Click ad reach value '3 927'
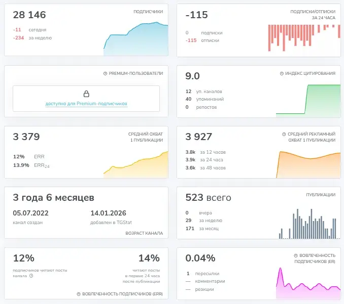 pos(198,137)
